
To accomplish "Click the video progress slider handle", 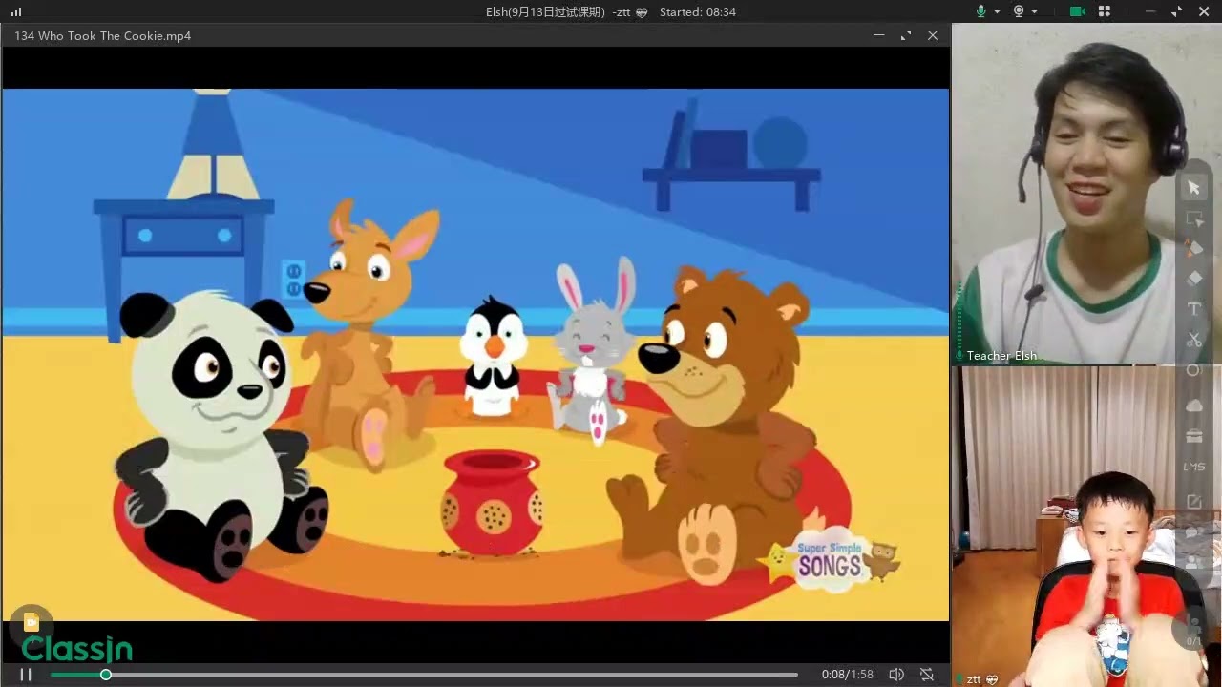I will (106, 675).
